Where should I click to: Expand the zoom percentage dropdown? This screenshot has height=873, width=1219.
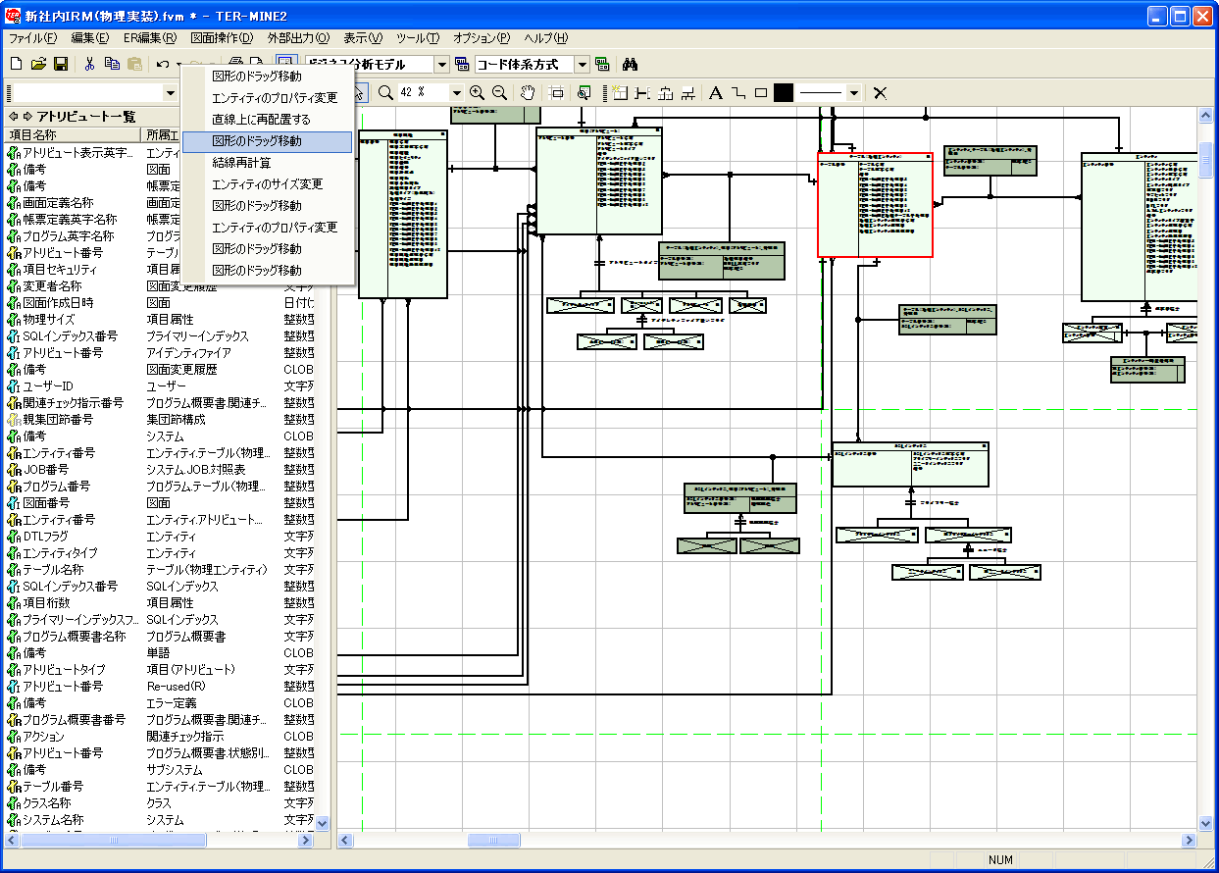456,92
